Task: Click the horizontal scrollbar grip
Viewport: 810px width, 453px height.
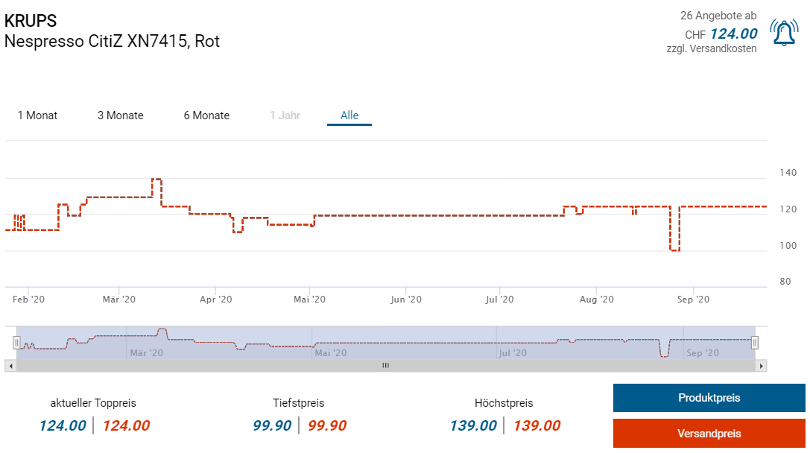Action: point(385,366)
